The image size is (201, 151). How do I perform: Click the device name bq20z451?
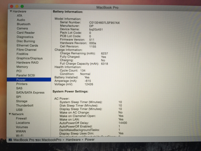pyautogui.click(x=96, y=29)
